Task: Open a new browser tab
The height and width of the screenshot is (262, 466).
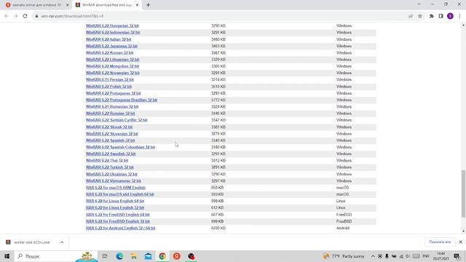Action: [x=148, y=5]
